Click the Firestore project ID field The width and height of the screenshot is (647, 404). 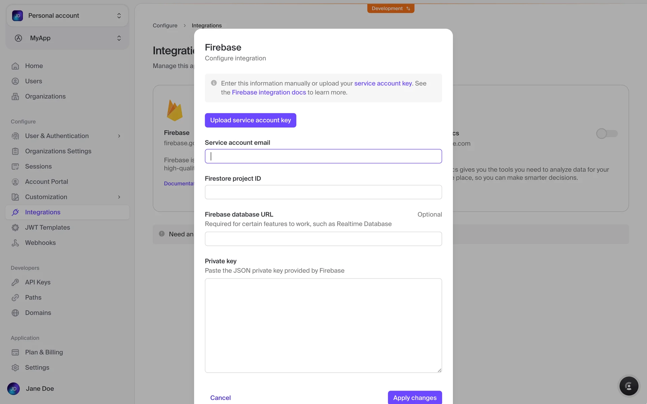pyautogui.click(x=323, y=192)
